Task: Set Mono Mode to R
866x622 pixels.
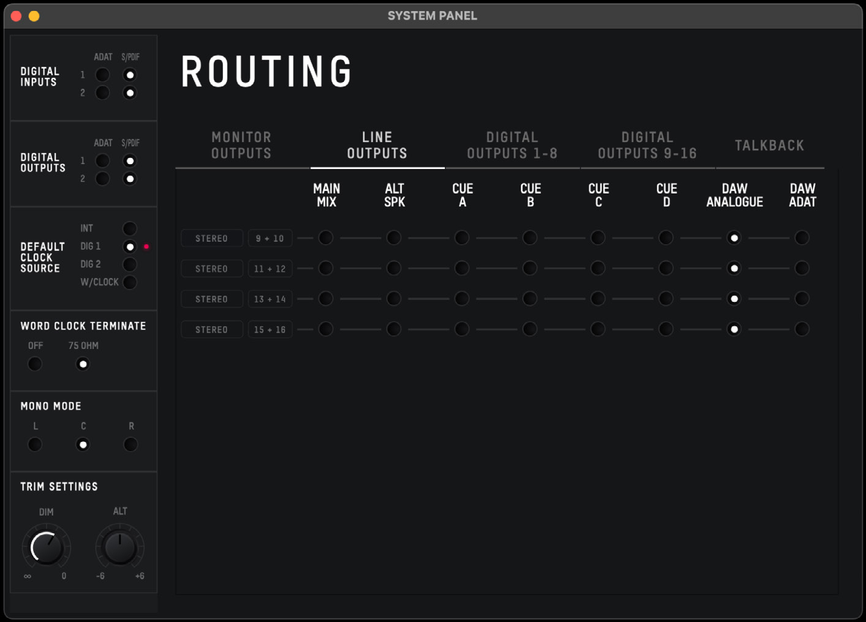Action: 130,444
